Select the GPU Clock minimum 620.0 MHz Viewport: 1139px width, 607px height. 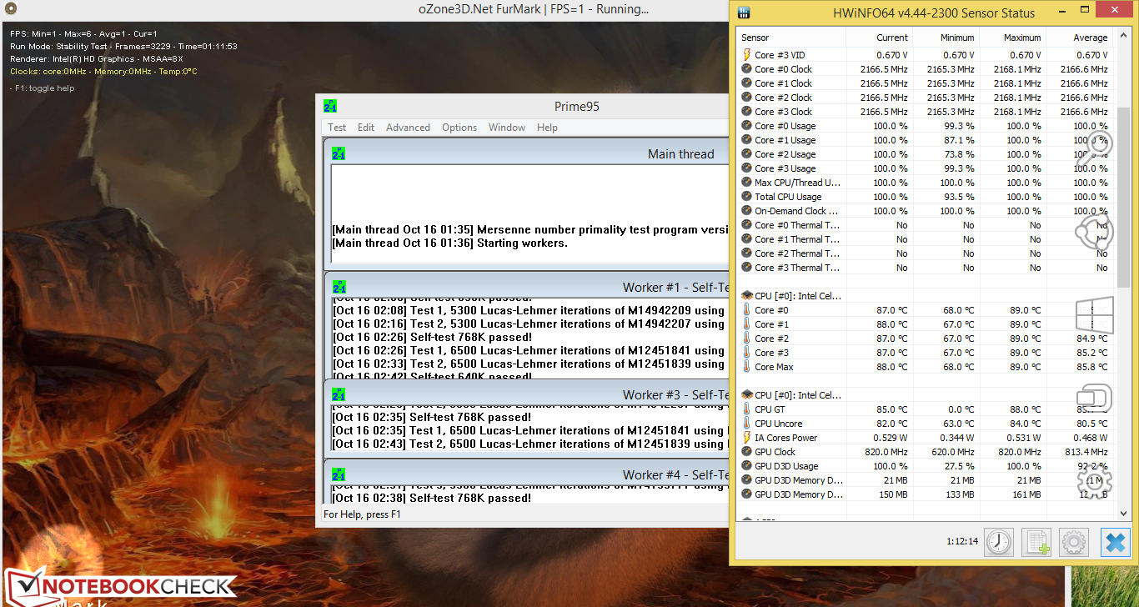pos(952,452)
